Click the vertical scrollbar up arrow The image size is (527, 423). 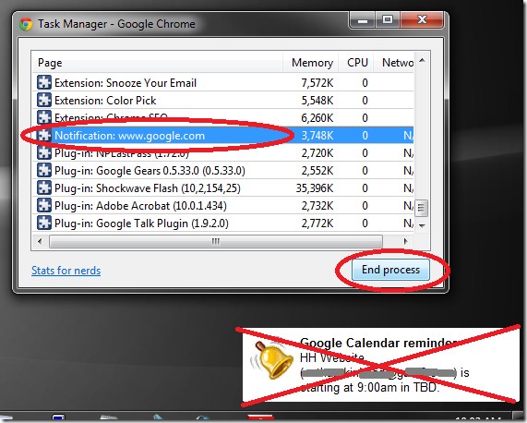[x=422, y=61]
